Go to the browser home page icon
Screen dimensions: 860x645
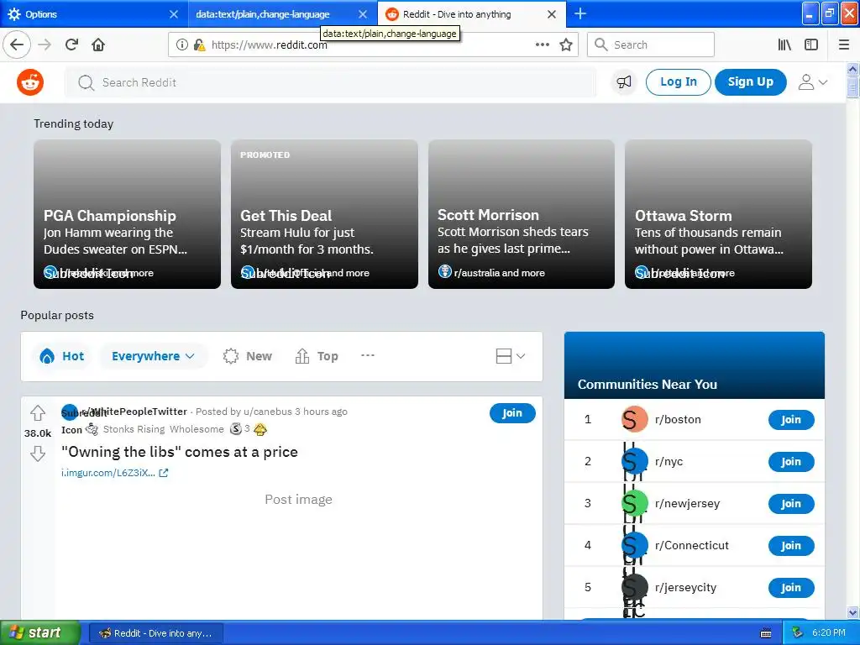tap(98, 45)
